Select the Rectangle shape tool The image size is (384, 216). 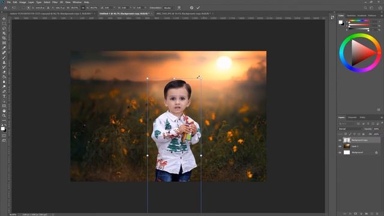[4, 106]
